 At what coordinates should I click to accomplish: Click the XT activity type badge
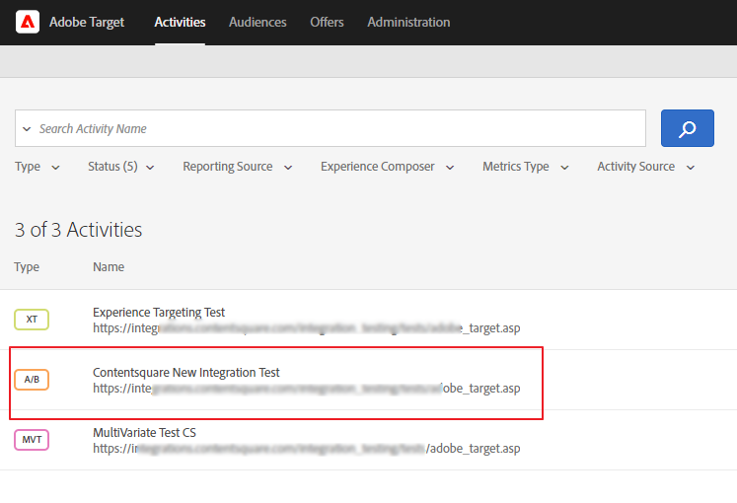(x=32, y=320)
